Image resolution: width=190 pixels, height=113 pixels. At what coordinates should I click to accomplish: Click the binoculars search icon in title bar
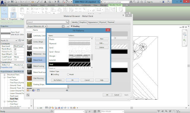click(131, 2)
